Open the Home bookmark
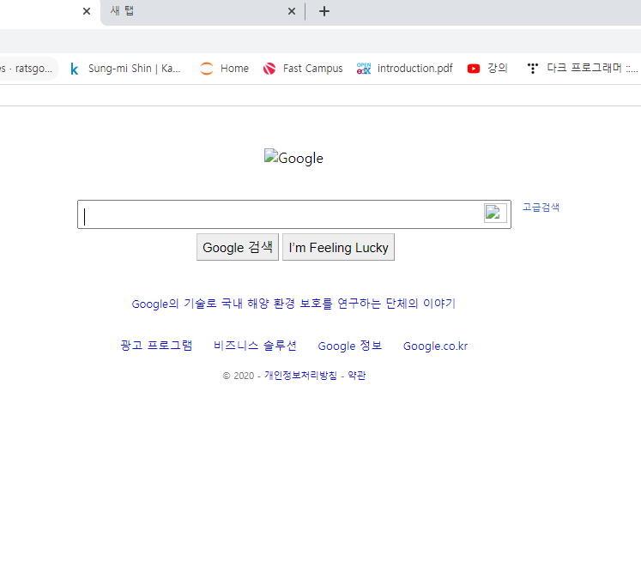Viewport: 641px width, 566px height. [x=224, y=69]
